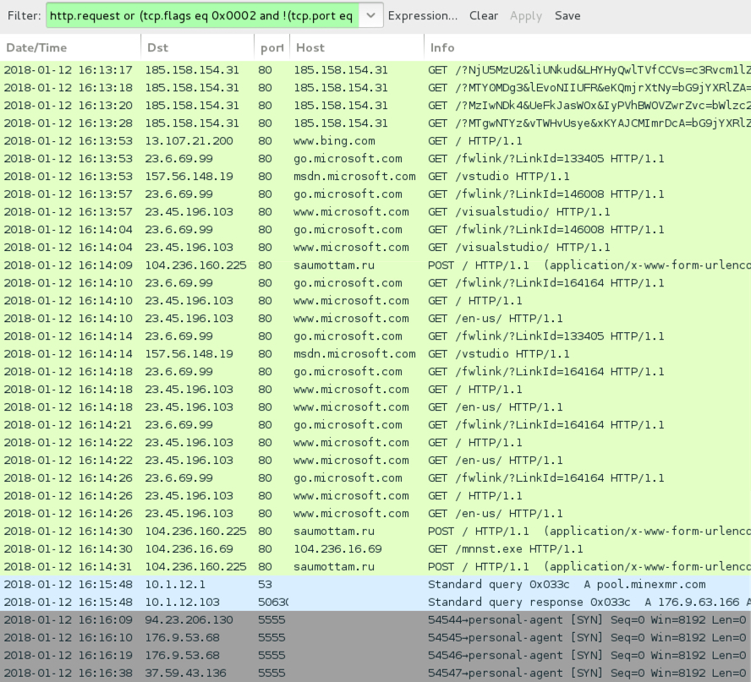Image resolution: width=751 pixels, height=682 pixels.
Task: Click the display filter input field
Action: (203, 15)
